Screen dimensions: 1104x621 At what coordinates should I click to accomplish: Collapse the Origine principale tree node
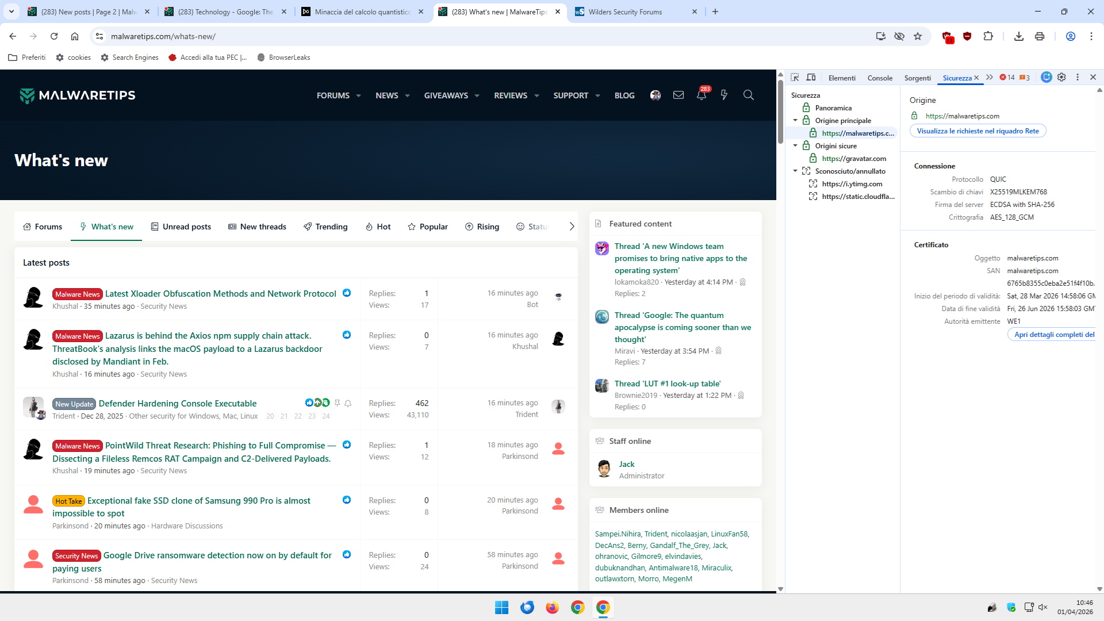pos(795,121)
